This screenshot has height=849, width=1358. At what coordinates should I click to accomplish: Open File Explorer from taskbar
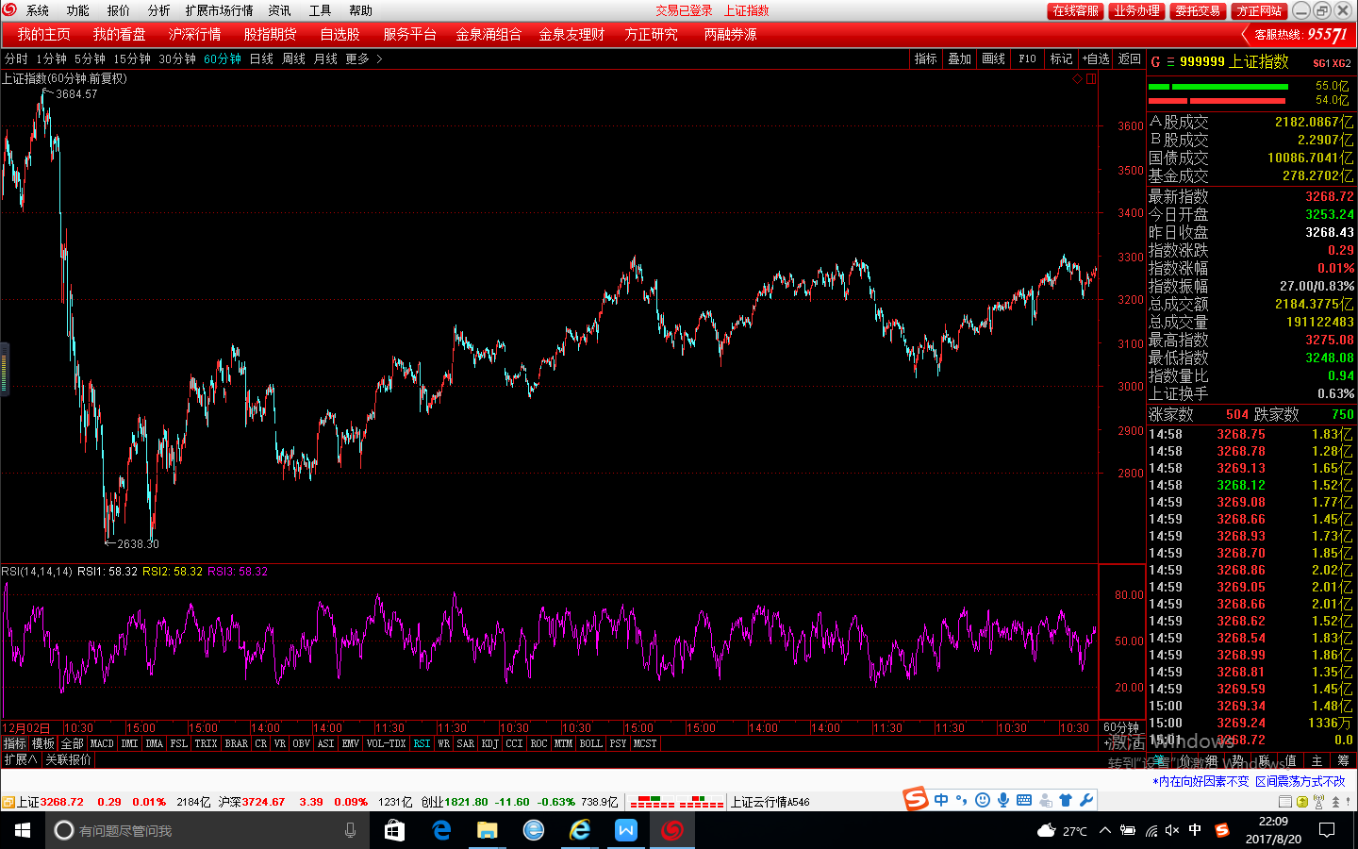coord(487,830)
